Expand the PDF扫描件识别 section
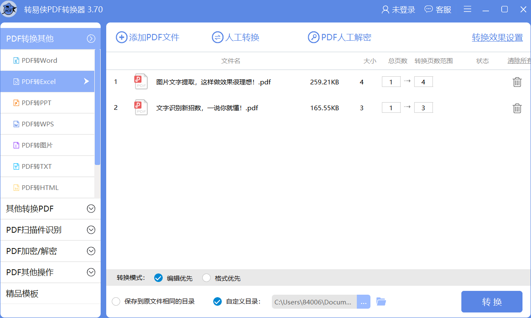Image resolution: width=531 pixels, height=318 pixels. tap(91, 230)
